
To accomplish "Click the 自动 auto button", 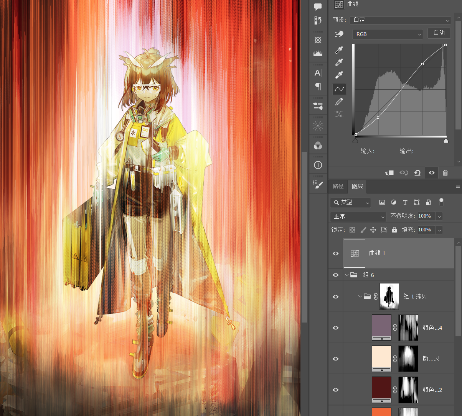I will [439, 33].
